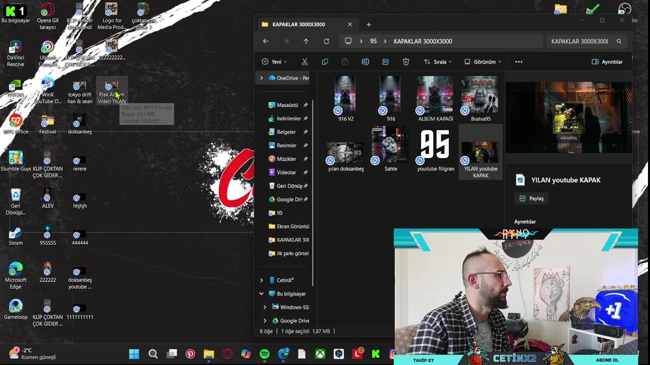This screenshot has height=365, width=650.
Task: Toggle the Ayrıntılar details pane button
Action: click(x=607, y=62)
